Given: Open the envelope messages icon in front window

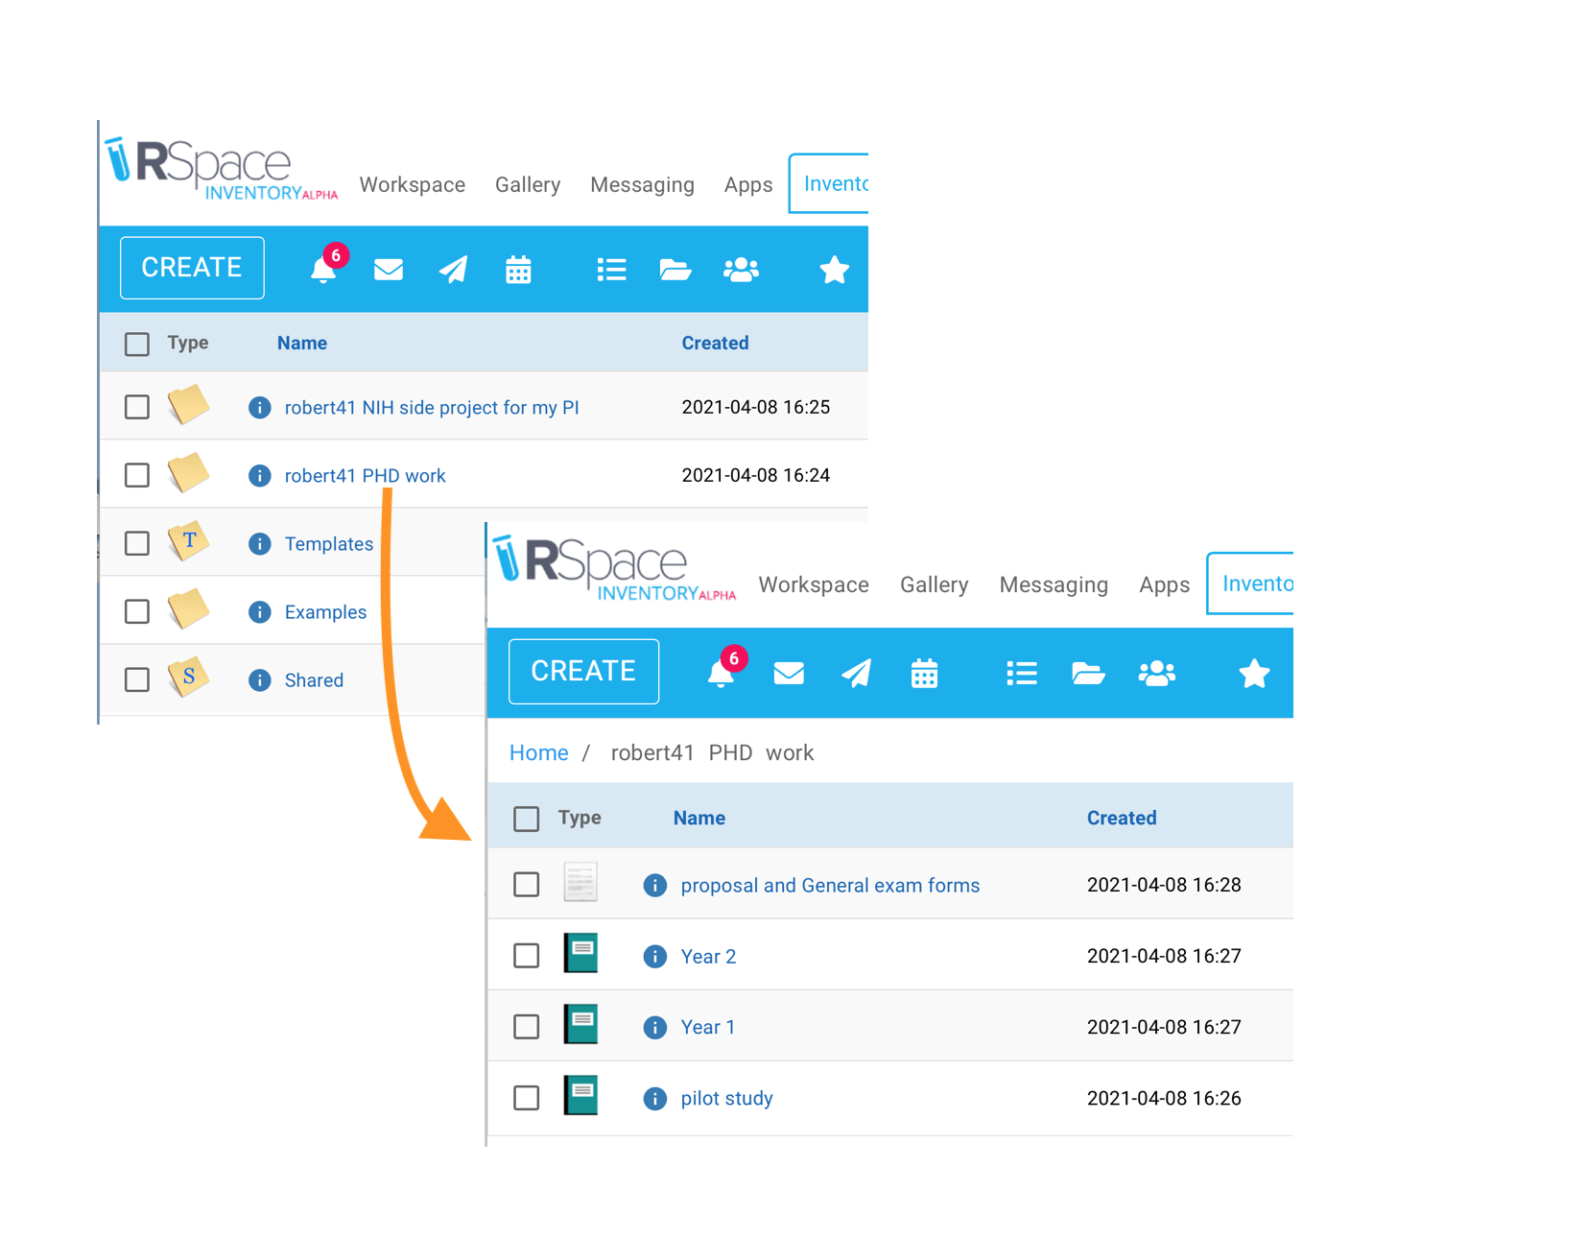Looking at the screenshot, I should 789,673.
